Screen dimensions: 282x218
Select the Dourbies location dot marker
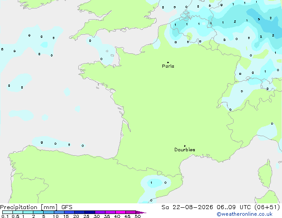(185, 146)
